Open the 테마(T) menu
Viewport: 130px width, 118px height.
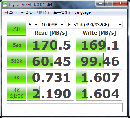click(x=43, y=12)
